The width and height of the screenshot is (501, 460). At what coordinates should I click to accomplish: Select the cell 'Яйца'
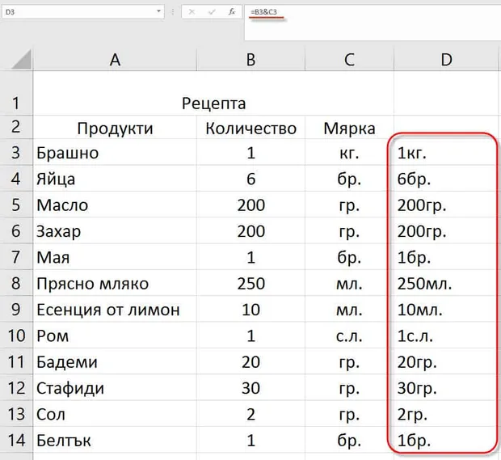pos(115,179)
